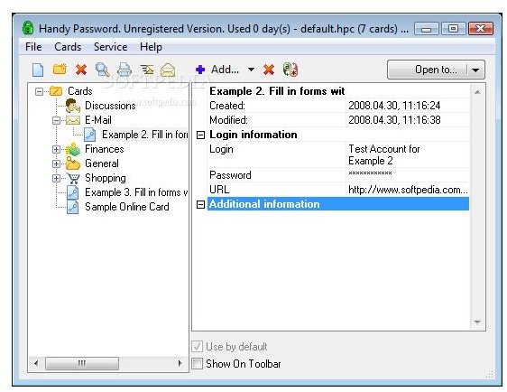The width and height of the screenshot is (507, 392).
Task: Click the open envelope toolbar icon
Action: tap(168, 70)
